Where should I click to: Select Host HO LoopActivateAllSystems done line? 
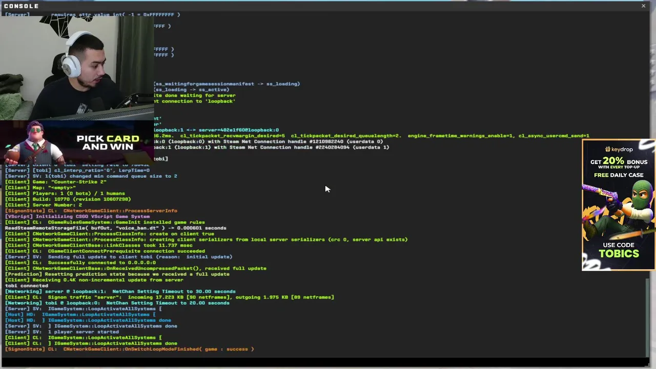coord(88,320)
